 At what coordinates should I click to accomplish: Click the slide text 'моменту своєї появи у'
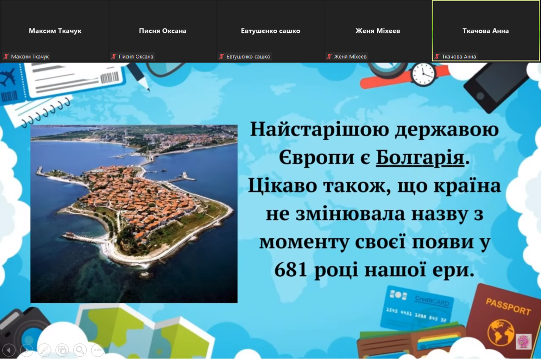[x=374, y=242]
